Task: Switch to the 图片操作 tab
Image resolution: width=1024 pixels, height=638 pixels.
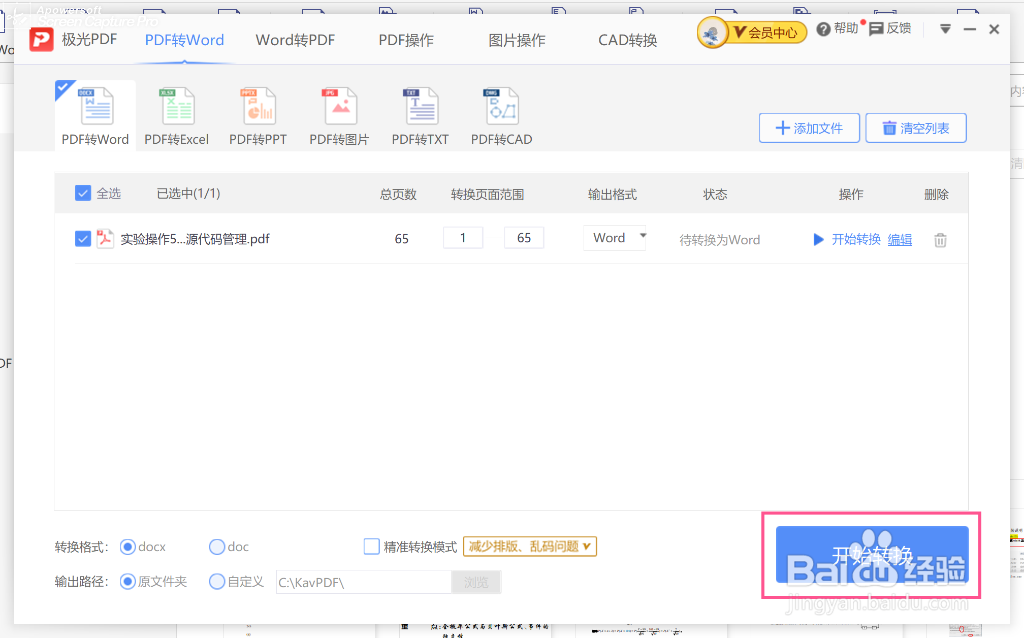Action: (x=517, y=40)
